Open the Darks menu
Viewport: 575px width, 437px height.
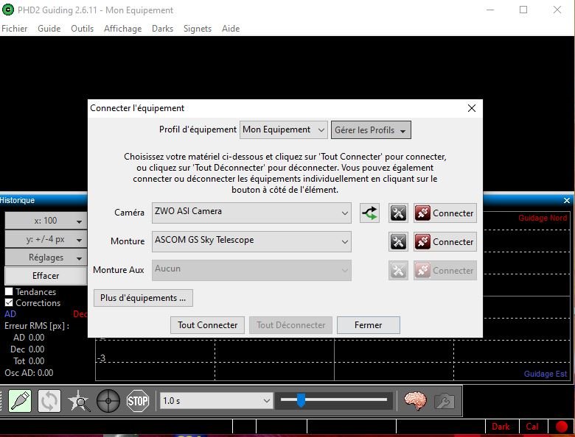click(162, 29)
